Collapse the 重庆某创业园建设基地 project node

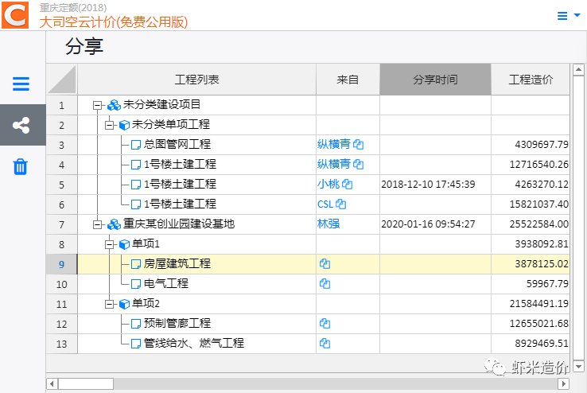pos(97,225)
